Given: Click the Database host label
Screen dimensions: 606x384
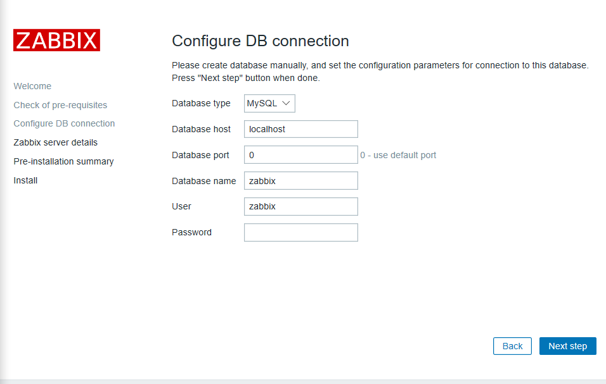Looking at the screenshot, I should click(x=201, y=129).
